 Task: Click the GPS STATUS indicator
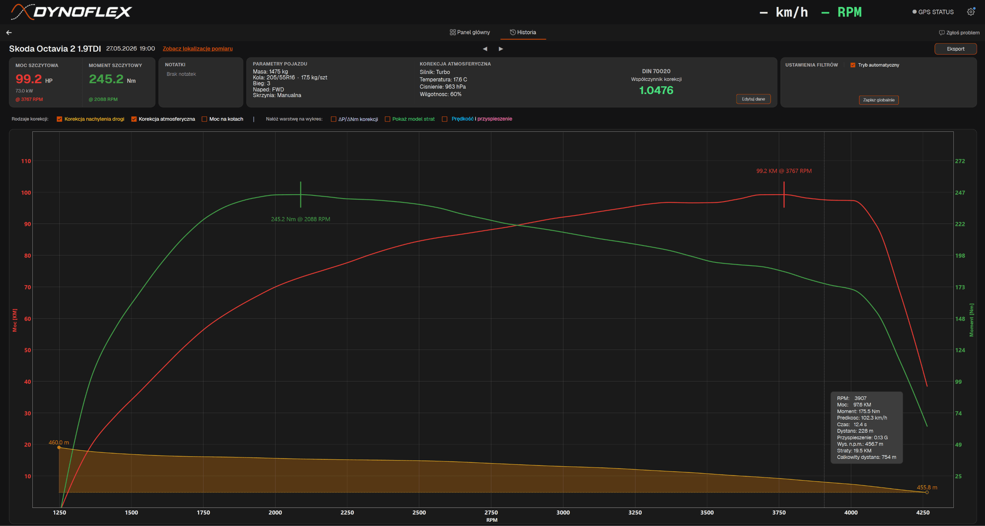[x=933, y=12]
